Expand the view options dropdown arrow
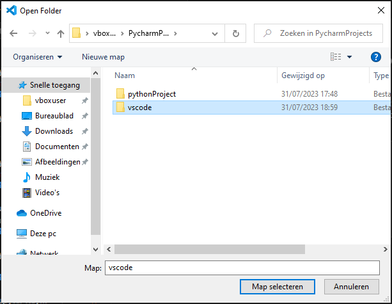 349,57
